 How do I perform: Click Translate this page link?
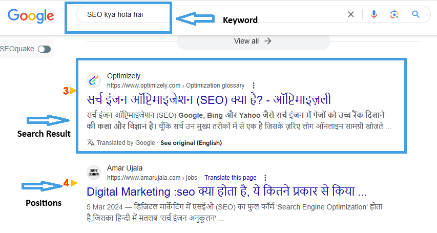(x=230, y=178)
